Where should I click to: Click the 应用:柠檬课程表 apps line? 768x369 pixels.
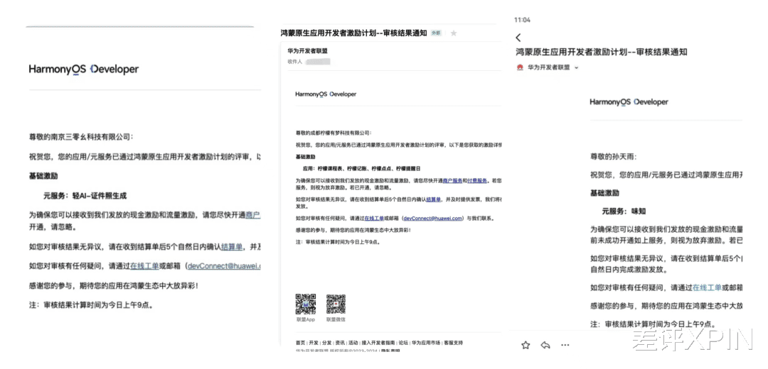point(362,169)
